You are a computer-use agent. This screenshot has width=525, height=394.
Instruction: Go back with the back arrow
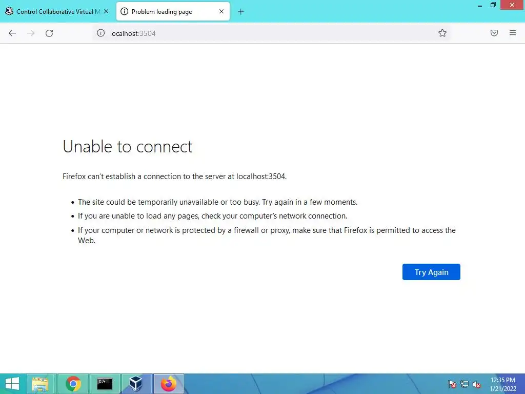click(x=12, y=33)
